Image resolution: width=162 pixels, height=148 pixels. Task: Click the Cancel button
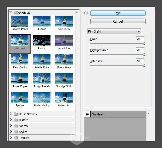pos(118,21)
